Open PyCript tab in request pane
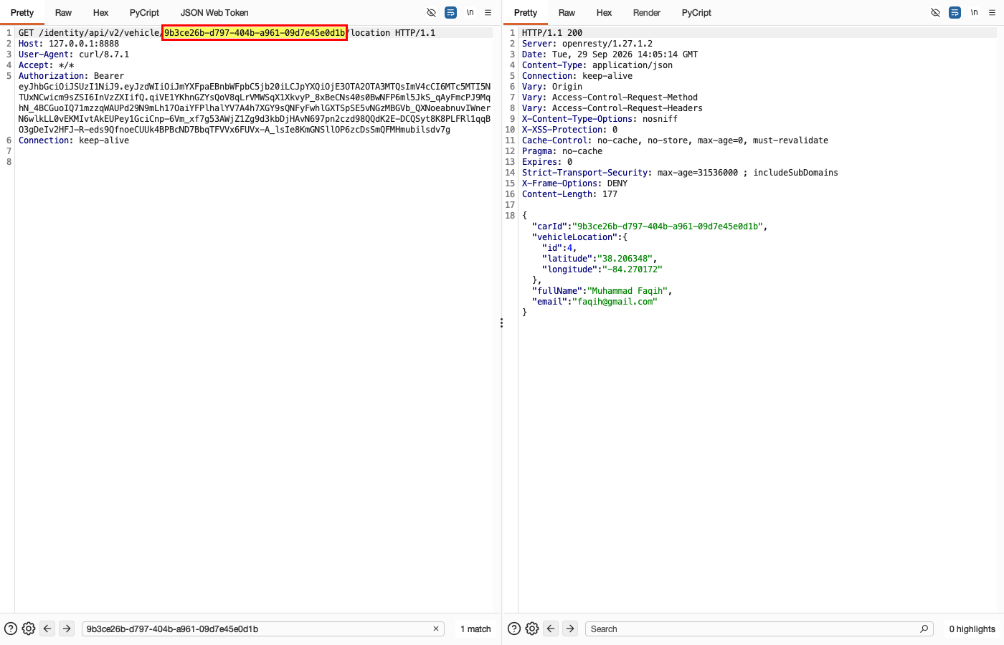 click(144, 13)
